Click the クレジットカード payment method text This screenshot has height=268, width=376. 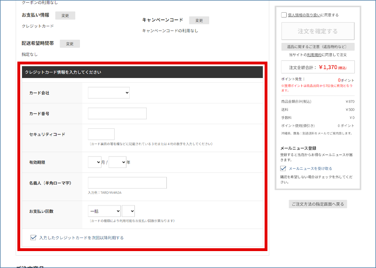[x=38, y=26]
